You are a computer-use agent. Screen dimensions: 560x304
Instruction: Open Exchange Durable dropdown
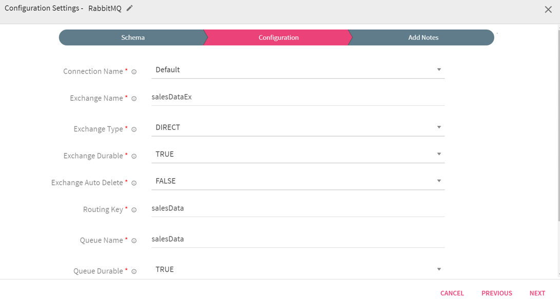[298, 154]
